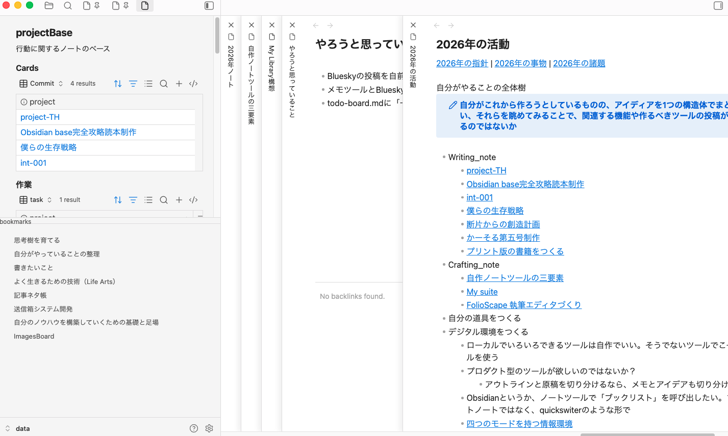This screenshot has height=436, width=728.
Task: Search within the task view results
Action: pyautogui.click(x=164, y=200)
